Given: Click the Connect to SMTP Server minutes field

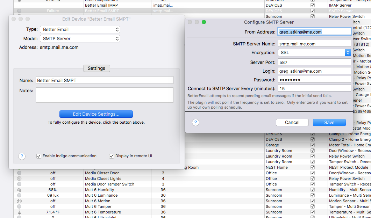Looking at the screenshot, I should 314,89.
